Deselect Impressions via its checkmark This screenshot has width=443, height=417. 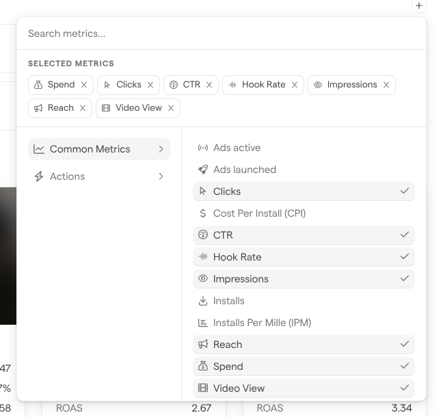[405, 278]
